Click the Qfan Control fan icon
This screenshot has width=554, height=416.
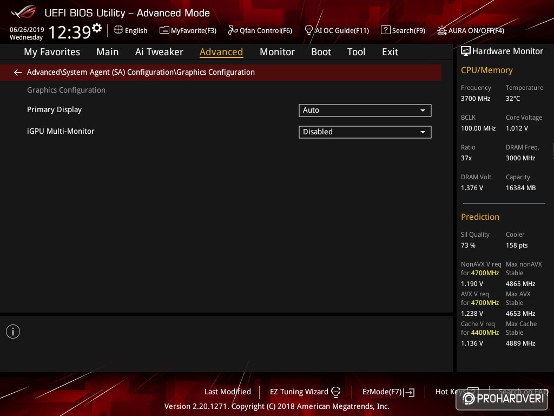(x=233, y=30)
